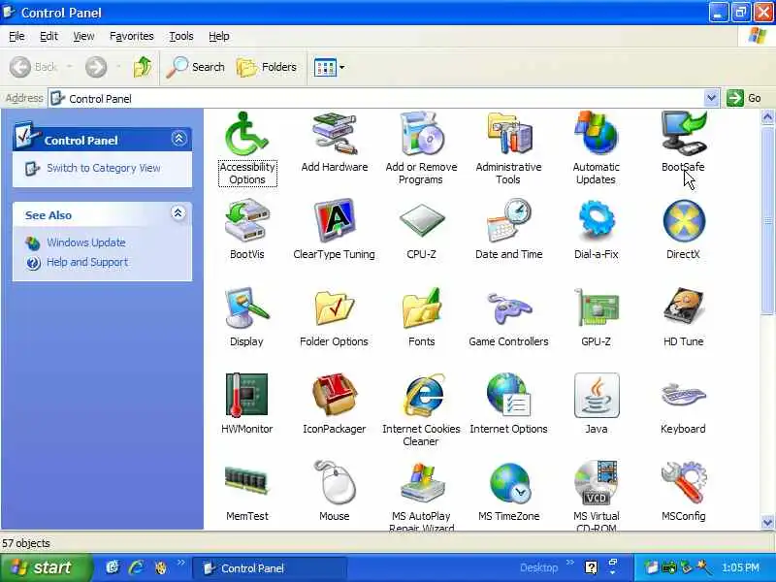This screenshot has height=582, width=776.
Task: Select Automatic Updates icon
Action: click(596, 134)
